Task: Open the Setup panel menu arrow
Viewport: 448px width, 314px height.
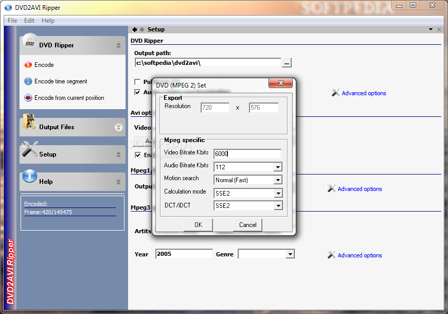Action: coord(431,29)
